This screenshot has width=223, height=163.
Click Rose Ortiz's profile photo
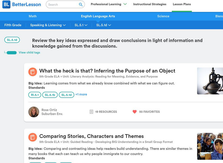click(x=34, y=112)
